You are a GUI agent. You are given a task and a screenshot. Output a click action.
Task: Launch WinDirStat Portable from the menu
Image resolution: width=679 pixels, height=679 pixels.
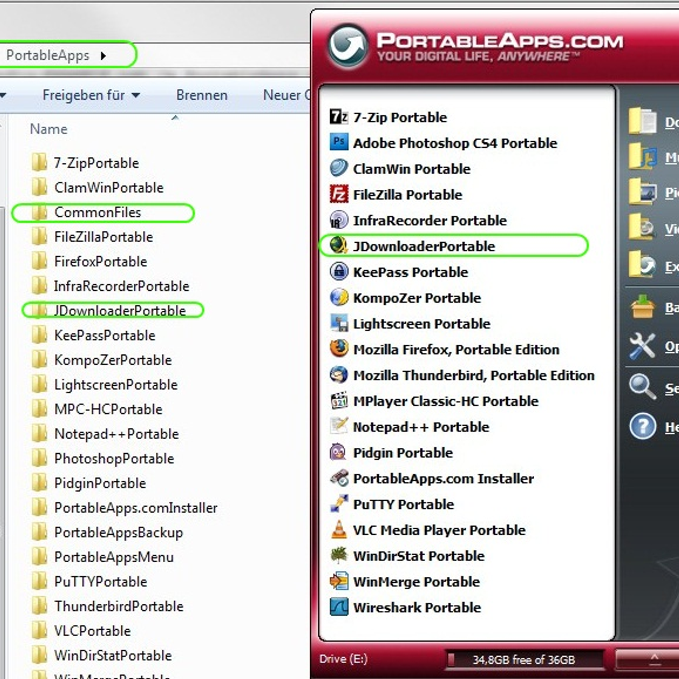pos(407,556)
